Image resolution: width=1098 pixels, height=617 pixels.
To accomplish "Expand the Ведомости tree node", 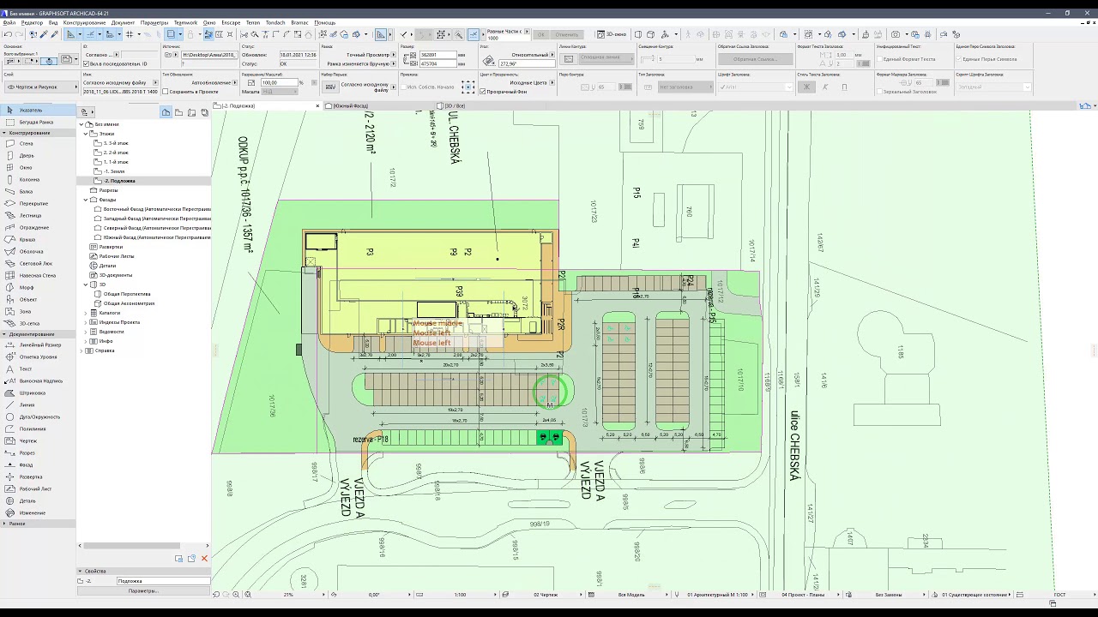I will pyautogui.click(x=84, y=332).
